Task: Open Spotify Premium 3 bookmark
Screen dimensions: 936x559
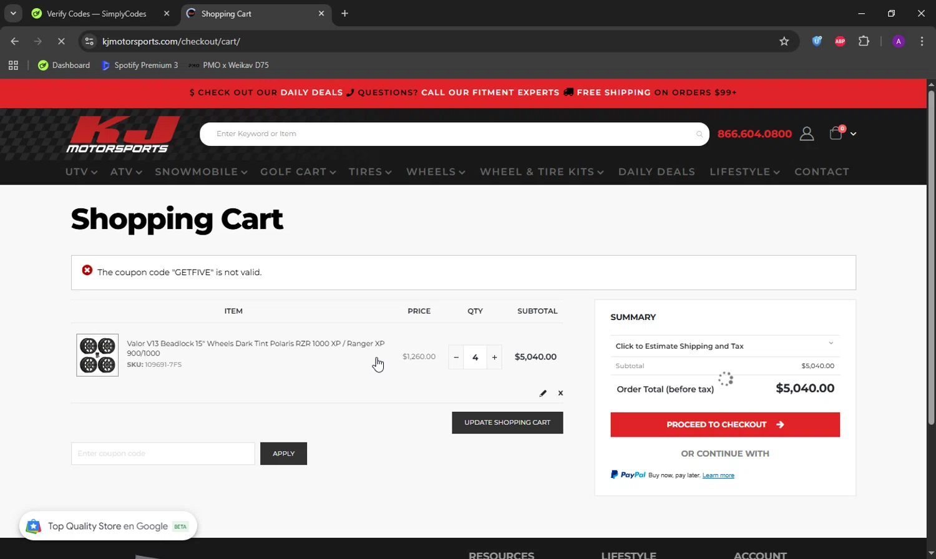Action: [140, 65]
